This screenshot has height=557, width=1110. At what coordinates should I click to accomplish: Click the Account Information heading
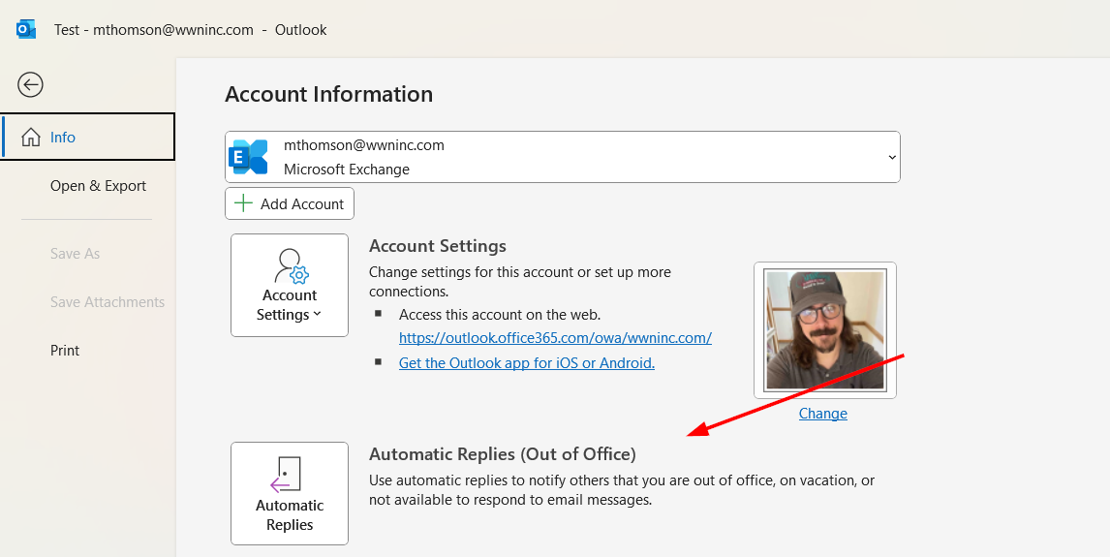click(x=328, y=94)
